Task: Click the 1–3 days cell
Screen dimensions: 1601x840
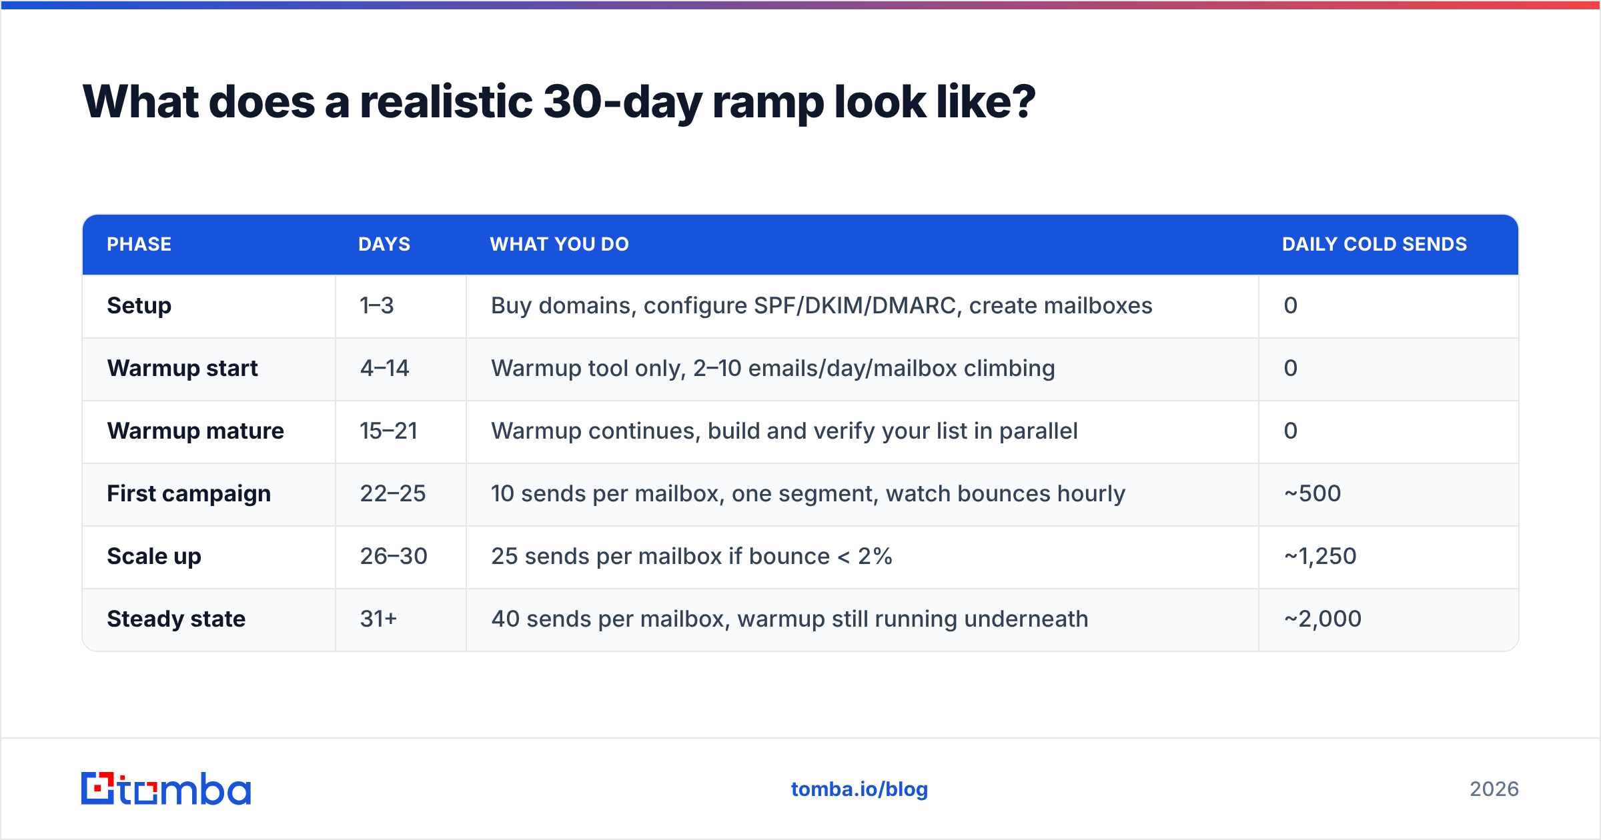Action: (401, 306)
